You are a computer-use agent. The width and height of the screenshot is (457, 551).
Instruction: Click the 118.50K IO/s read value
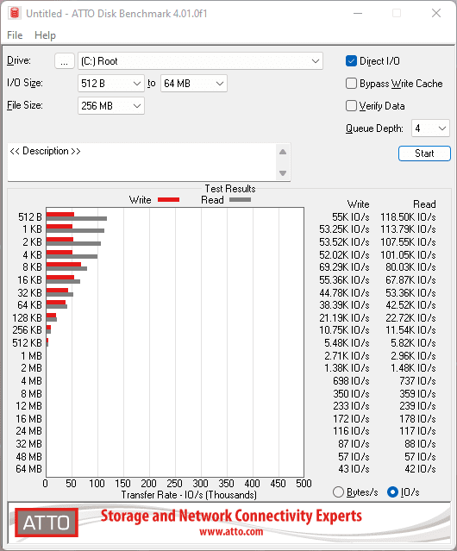(408, 217)
